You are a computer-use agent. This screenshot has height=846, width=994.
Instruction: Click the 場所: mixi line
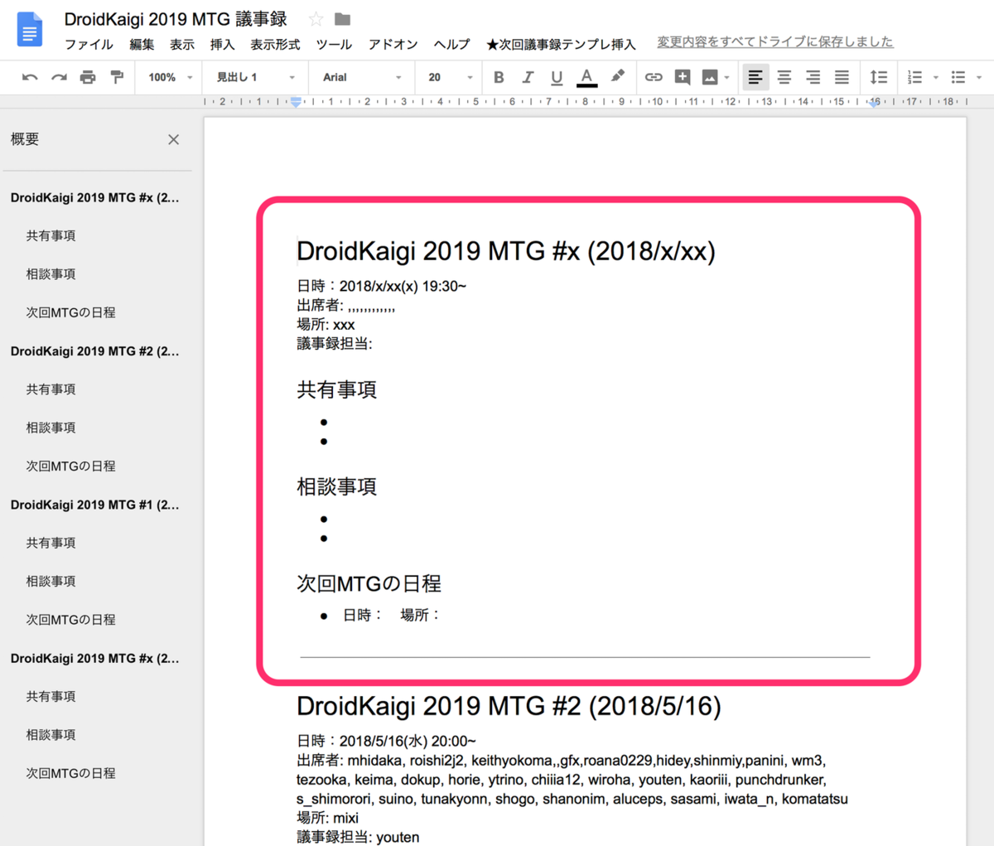327,818
